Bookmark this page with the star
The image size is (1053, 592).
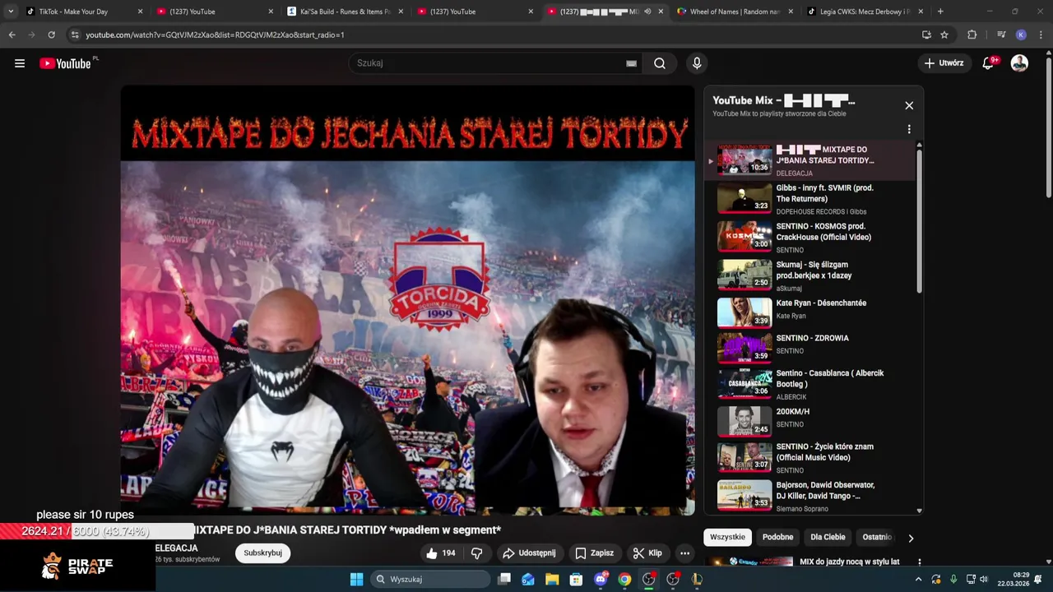click(x=944, y=35)
